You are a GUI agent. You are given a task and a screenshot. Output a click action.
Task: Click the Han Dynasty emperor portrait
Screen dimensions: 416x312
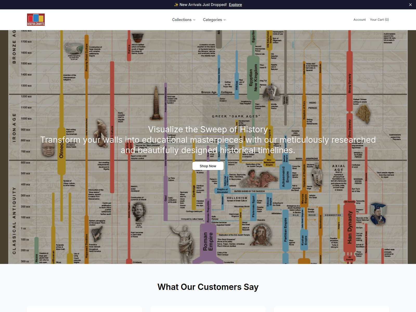point(378,214)
